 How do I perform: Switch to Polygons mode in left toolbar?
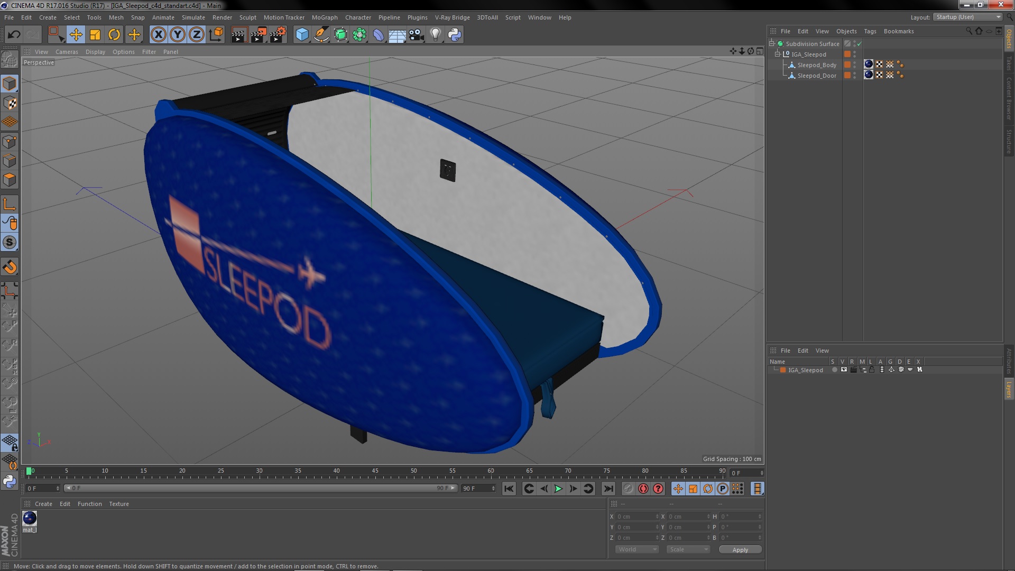pyautogui.click(x=10, y=180)
